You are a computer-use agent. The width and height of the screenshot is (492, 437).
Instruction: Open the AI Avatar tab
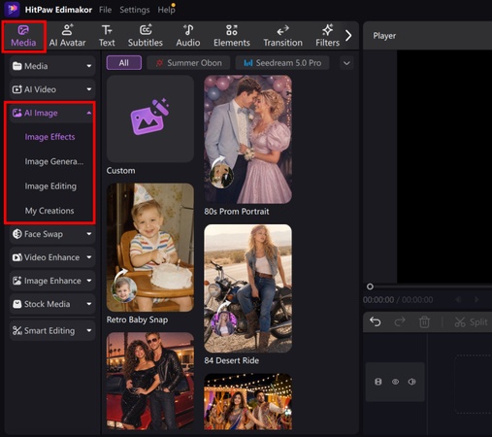click(67, 36)
